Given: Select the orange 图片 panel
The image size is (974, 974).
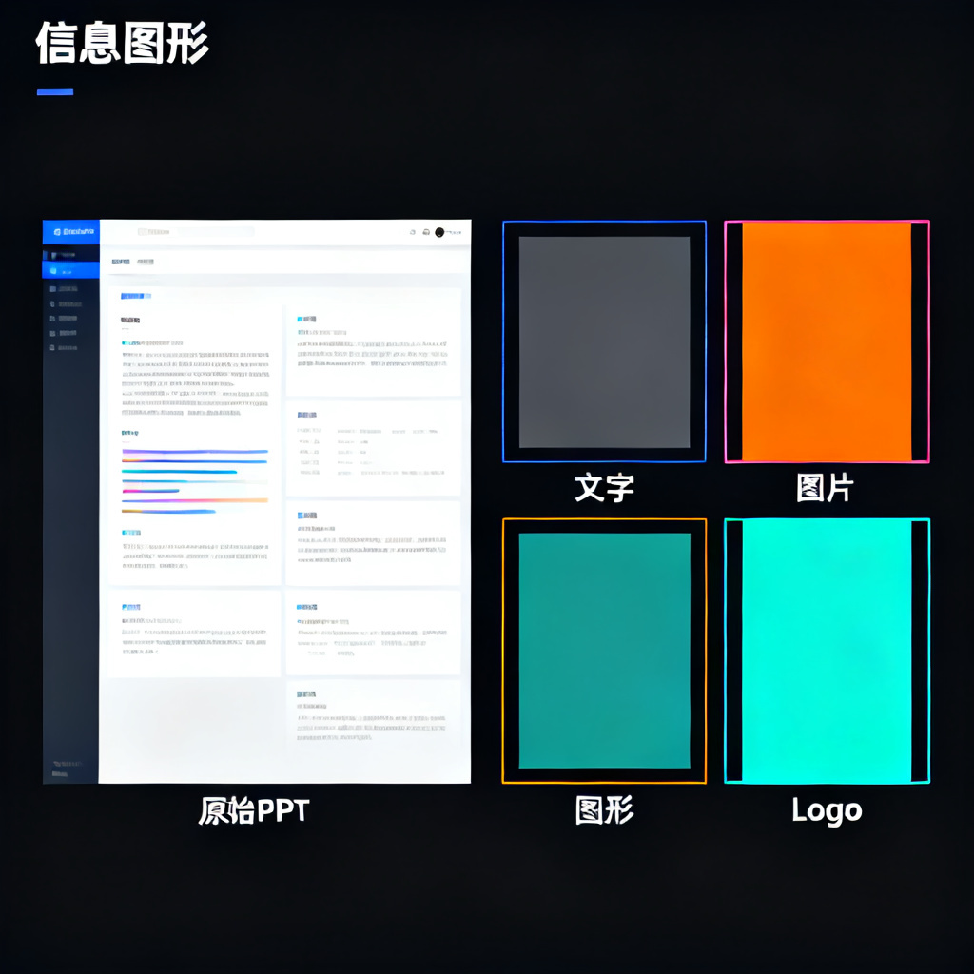Looking at the screenshot, I should (x=827, y=341).
